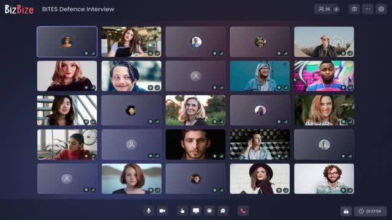Viewport: 392px width, 220px height.
Task: Select the curly-haired man with glasses tile
Action: pos(324,178)
